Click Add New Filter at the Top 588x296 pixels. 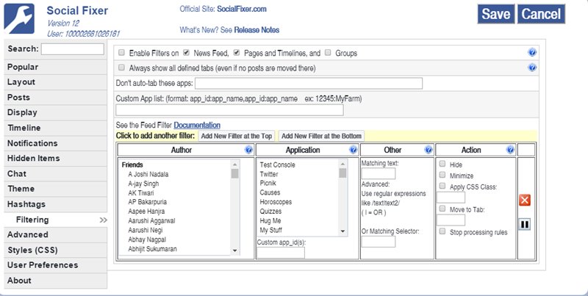point(236,136)
